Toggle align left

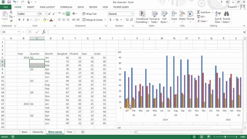click(59, 20)
